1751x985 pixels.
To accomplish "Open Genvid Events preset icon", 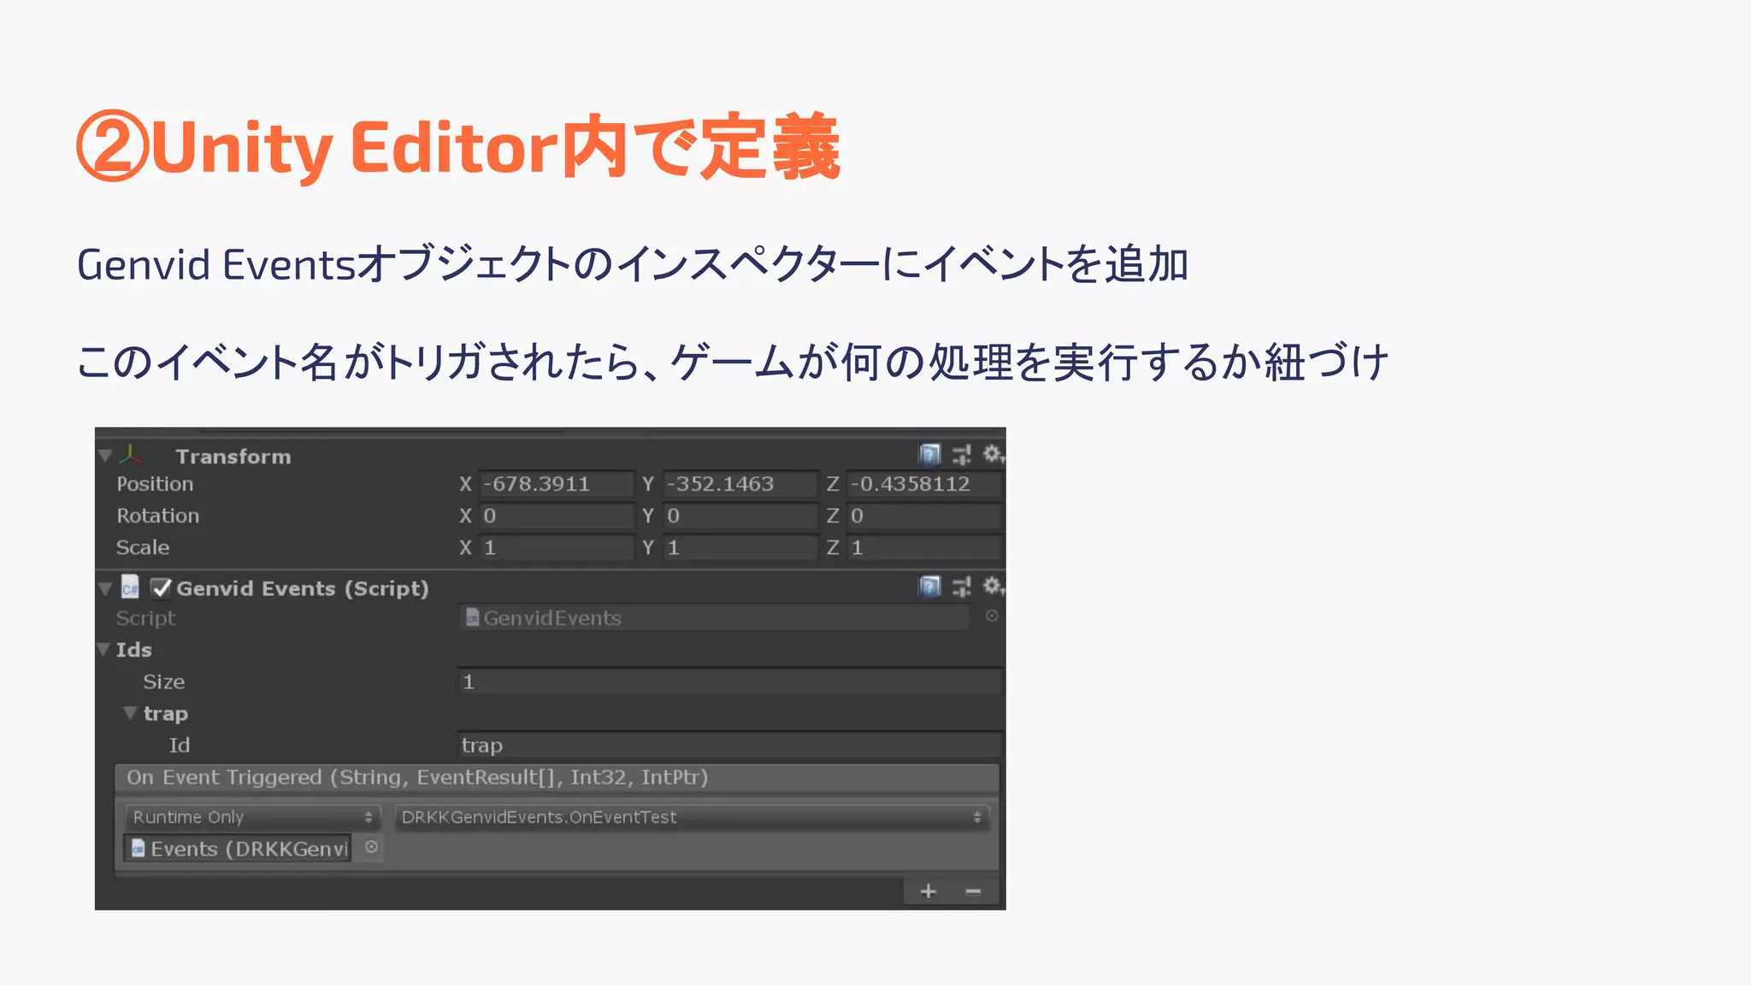I will tap(962, 587).
